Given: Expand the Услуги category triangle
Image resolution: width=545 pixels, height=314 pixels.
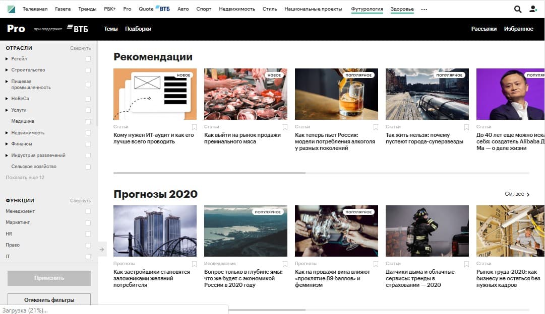Looking at the screenshot, I should pos(7,110).
